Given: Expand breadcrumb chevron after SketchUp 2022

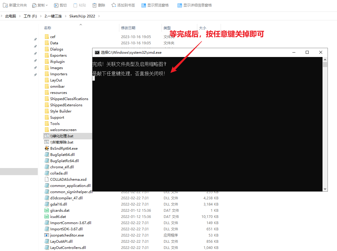Looking at the screenshot, I should [x=99, y=16].
